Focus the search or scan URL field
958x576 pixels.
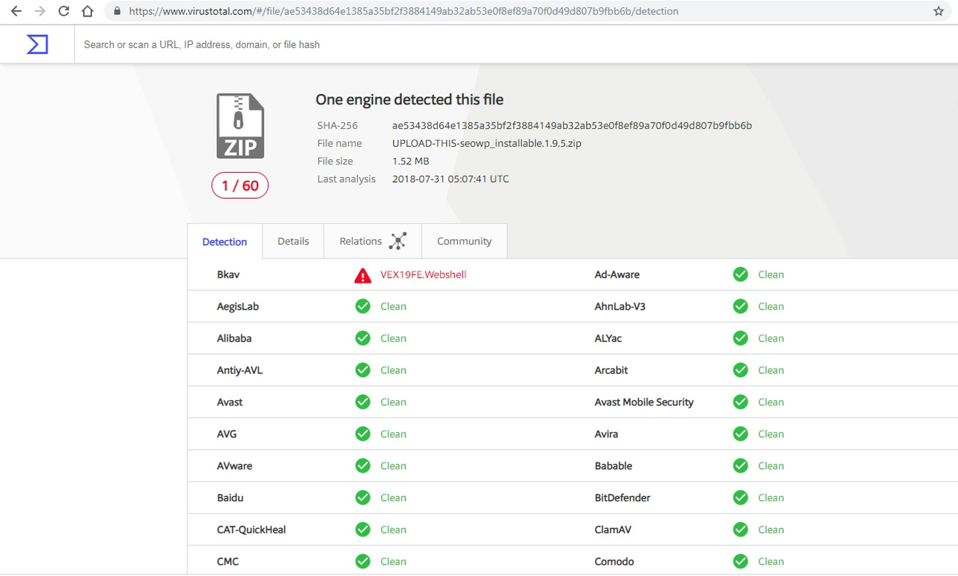tap(516, 44)
